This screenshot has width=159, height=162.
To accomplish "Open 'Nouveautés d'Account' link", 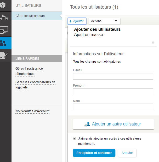I will 32,111.
